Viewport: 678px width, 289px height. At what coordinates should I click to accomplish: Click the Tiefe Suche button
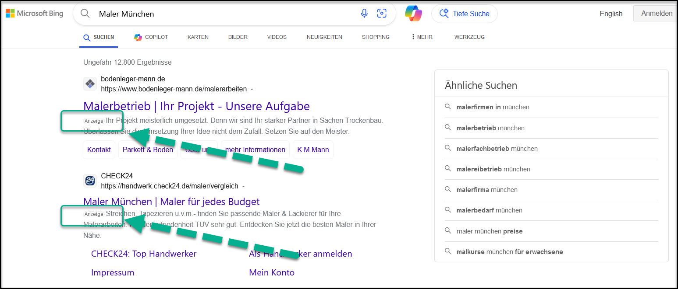(465, 14)
